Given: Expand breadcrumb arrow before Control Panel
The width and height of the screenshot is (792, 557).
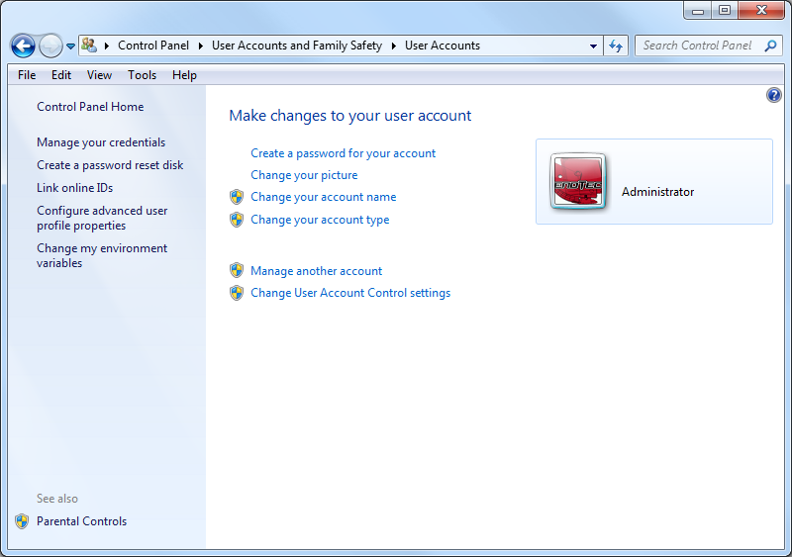Looking at the screenshot, I should (107, 46).
